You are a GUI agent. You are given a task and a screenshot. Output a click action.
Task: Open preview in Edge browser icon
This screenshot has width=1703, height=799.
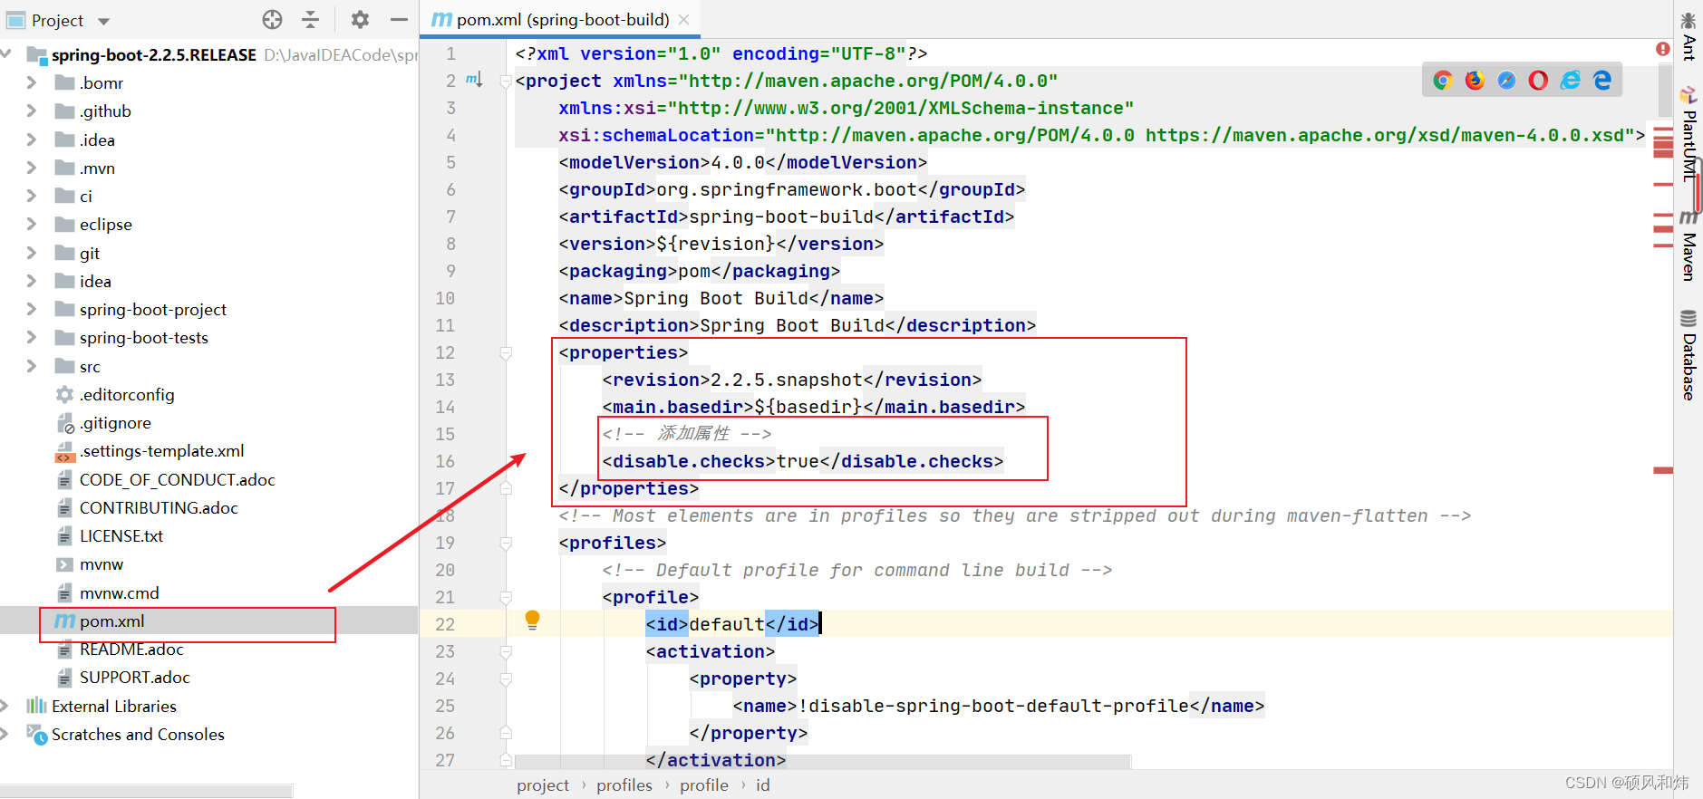point(1602,81)
